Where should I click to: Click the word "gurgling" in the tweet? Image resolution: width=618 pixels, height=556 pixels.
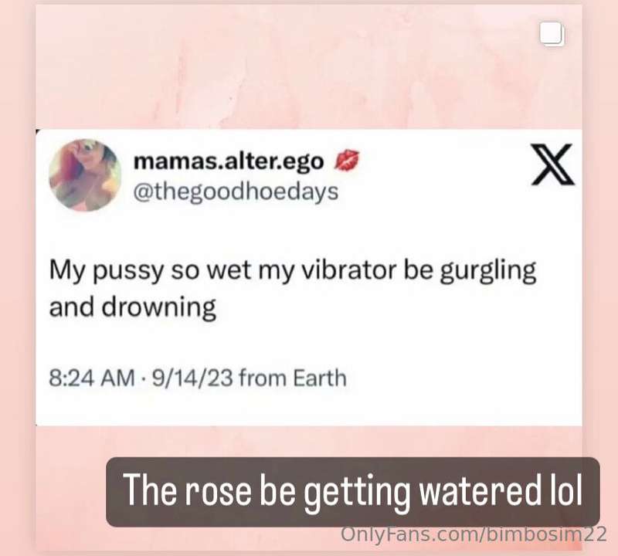[488, 272]
